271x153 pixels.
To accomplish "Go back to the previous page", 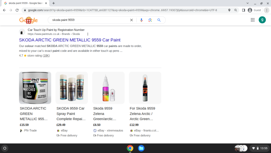I will point(4,10).
